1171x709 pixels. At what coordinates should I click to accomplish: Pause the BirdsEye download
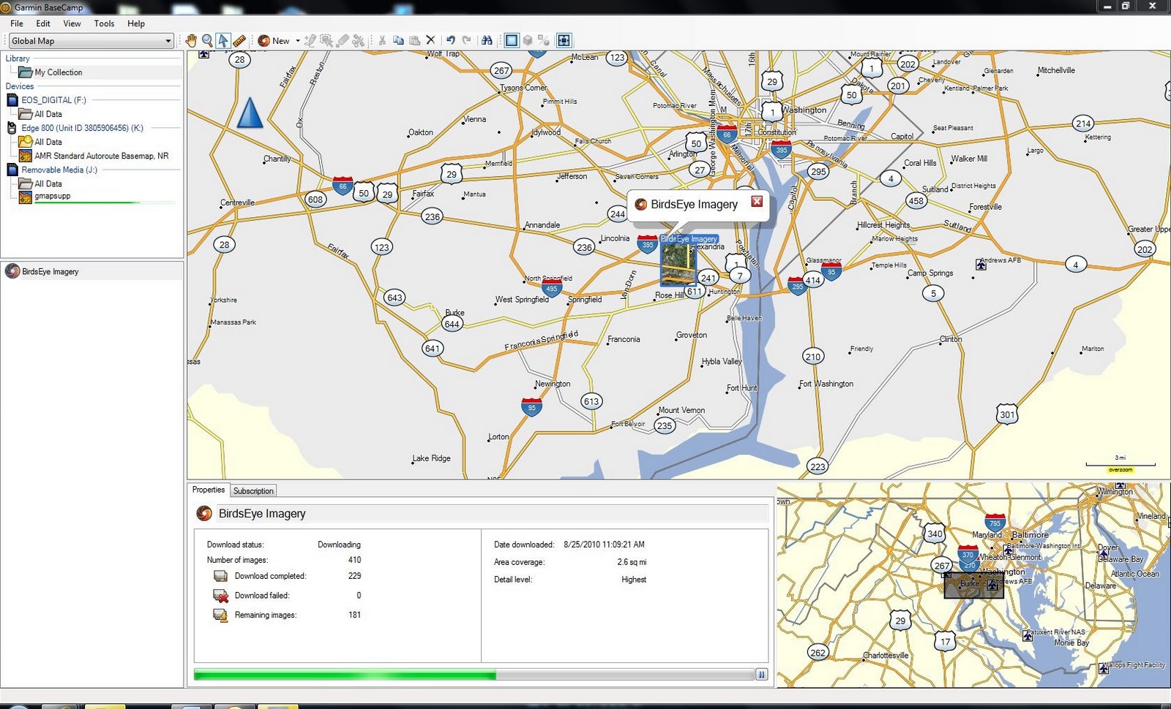tap(761, 675)
